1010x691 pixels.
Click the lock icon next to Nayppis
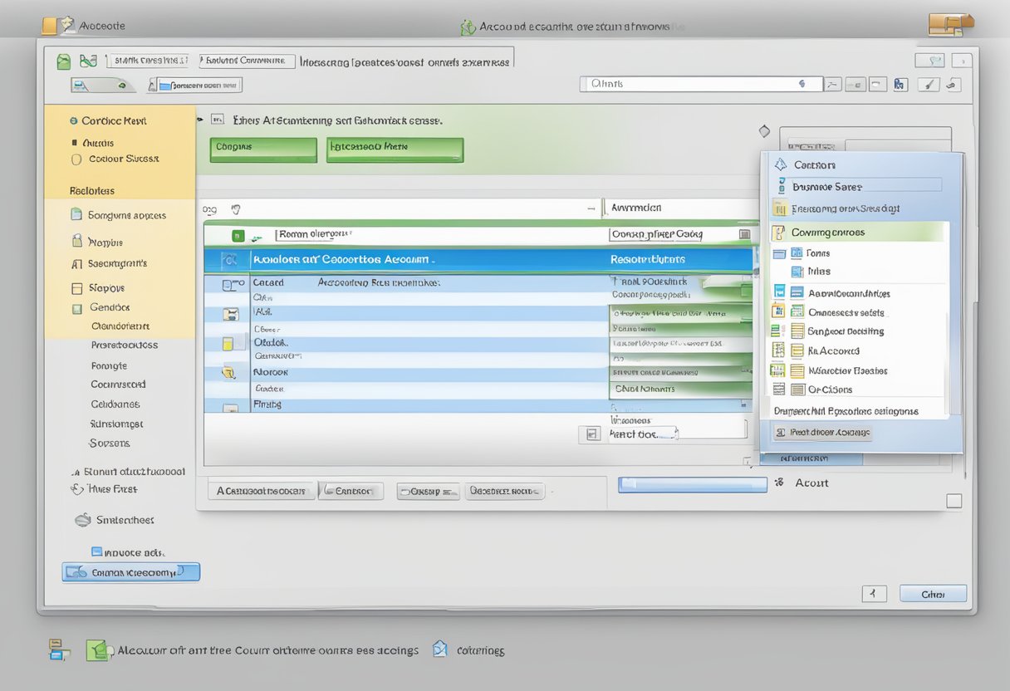77,242
